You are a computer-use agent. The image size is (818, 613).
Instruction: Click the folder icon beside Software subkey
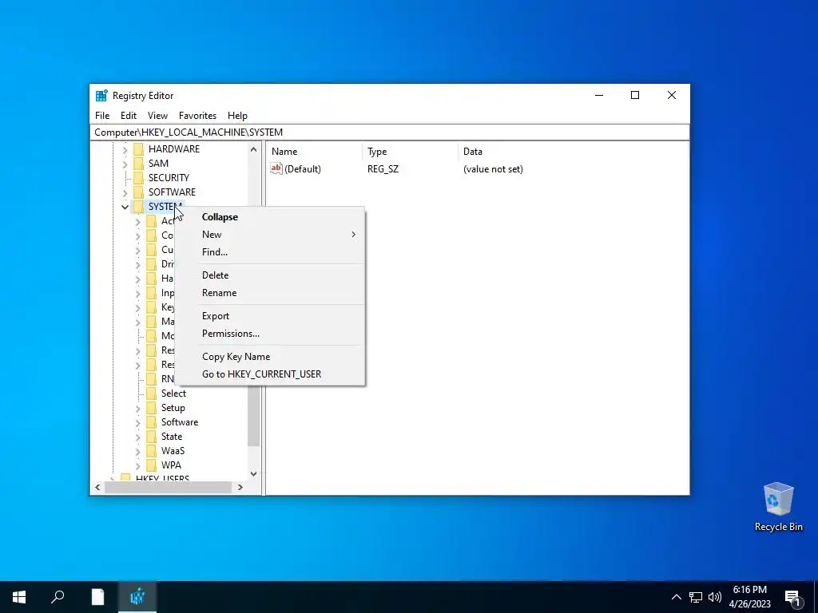pos(151,422)
